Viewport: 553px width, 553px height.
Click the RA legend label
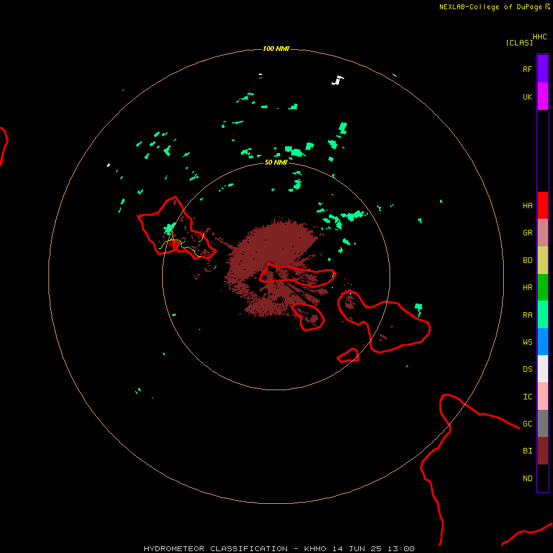pos(527,315)
